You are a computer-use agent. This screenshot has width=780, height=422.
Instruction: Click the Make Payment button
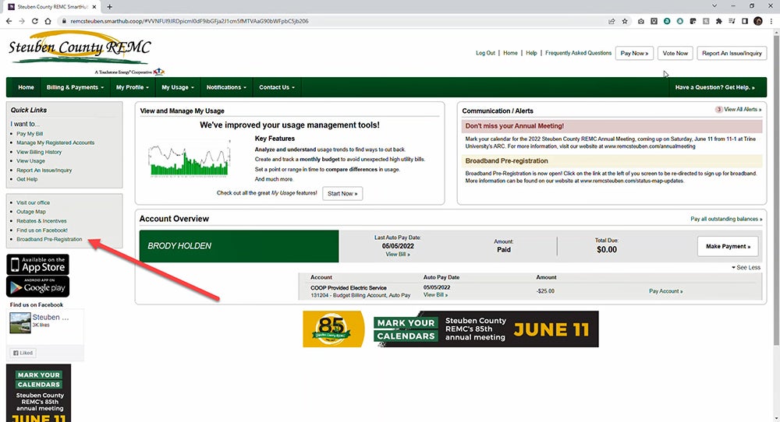728,246
